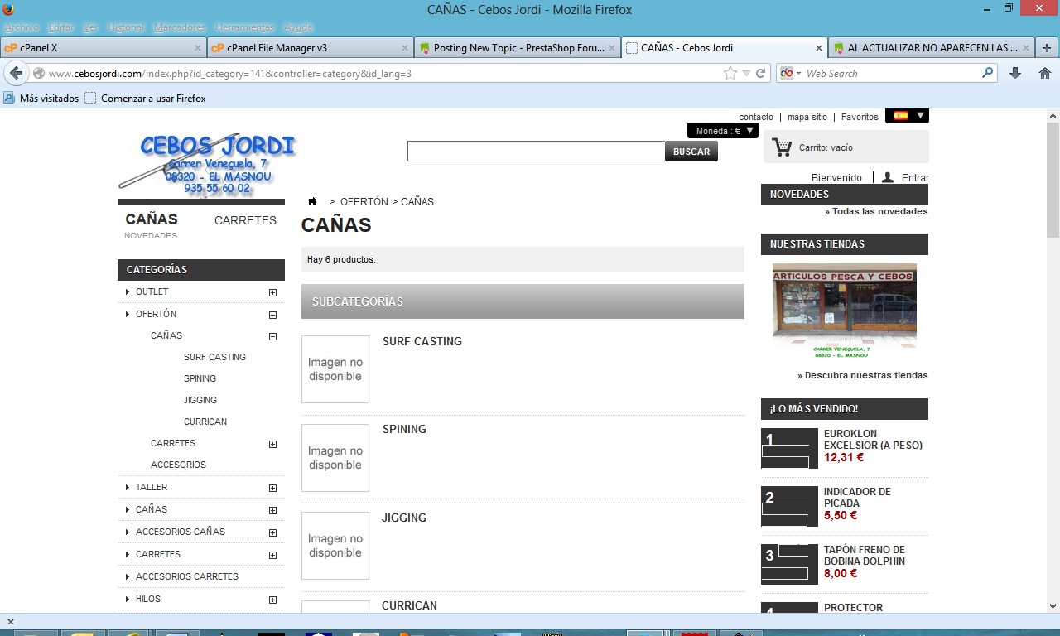This screenshot has width=1060, height=636.
Task: Close the bar at the window's bottom-left
Action: point(10,622)
